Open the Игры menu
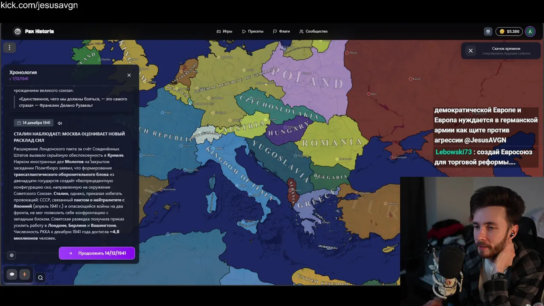The image size is (544, 306). pyautogui.click(x=224, y=31)
